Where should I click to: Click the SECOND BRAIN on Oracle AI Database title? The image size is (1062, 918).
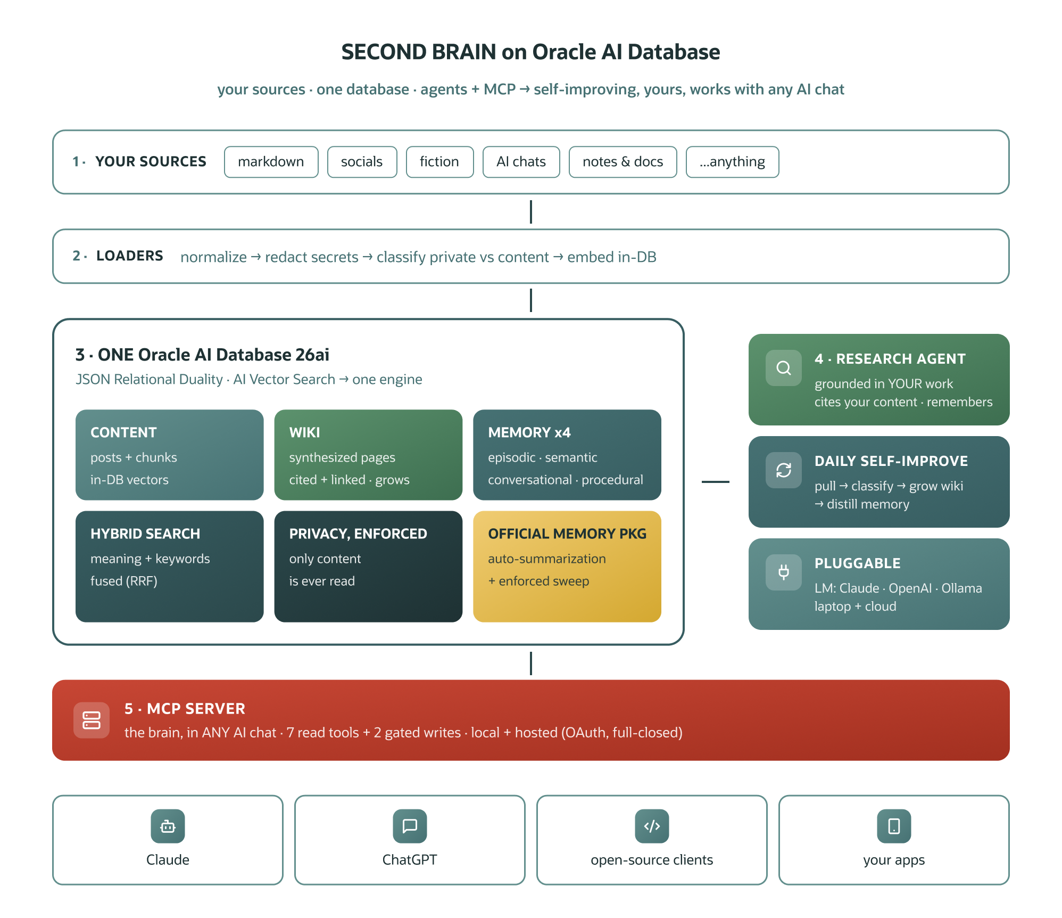point(530,52)
